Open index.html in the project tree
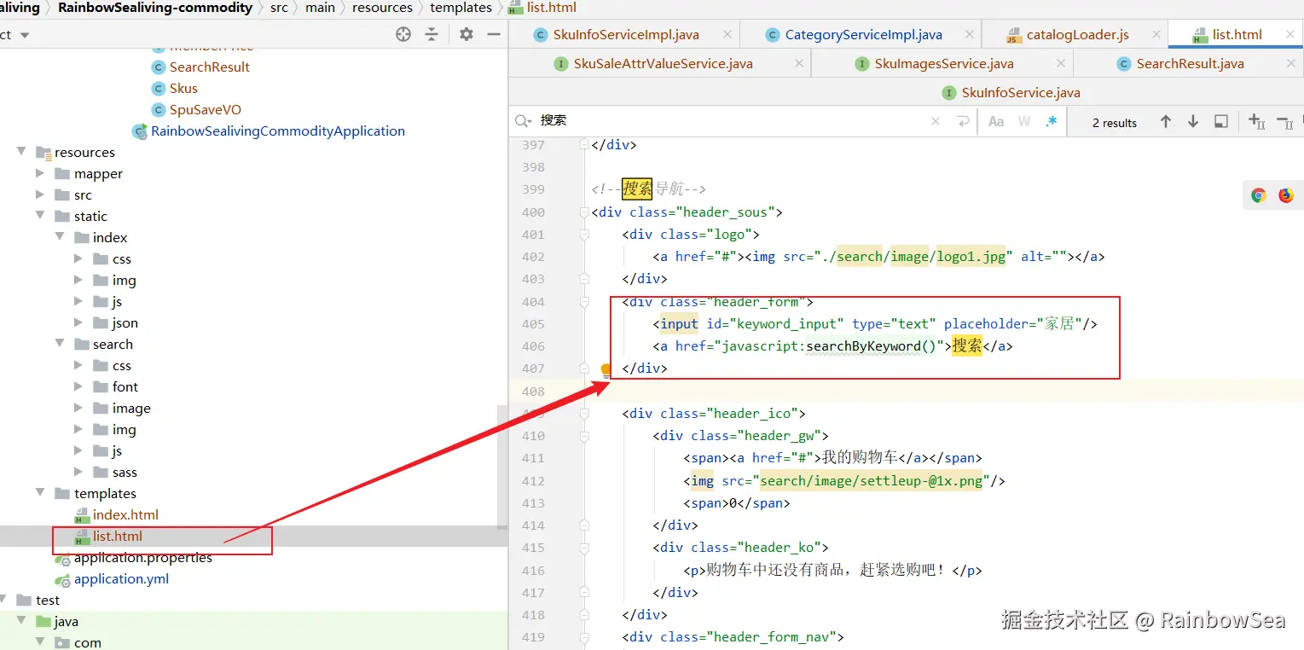The height and width of the screenshot is (650, 1304). (125, 514)
